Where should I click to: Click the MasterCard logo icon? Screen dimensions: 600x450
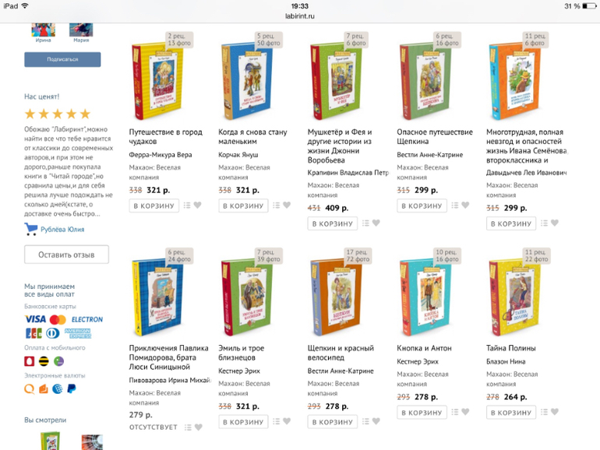[x=57, y=319]
